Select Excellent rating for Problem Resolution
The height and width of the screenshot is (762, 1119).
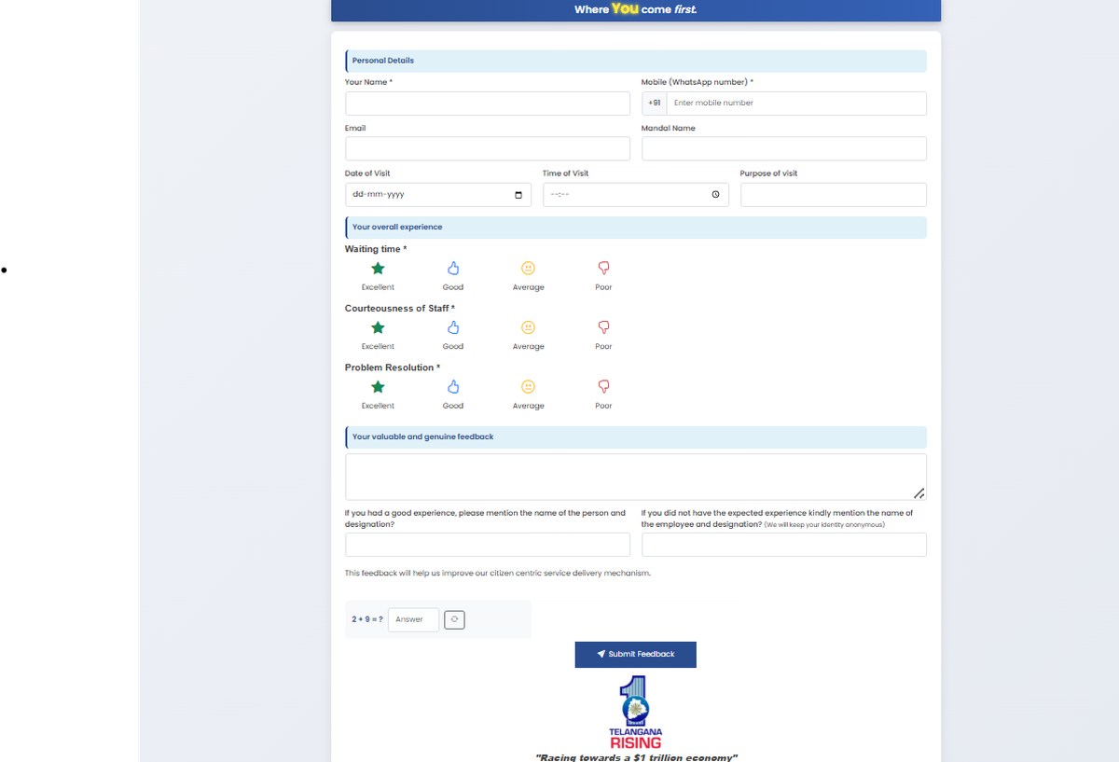tap(378, 386)
